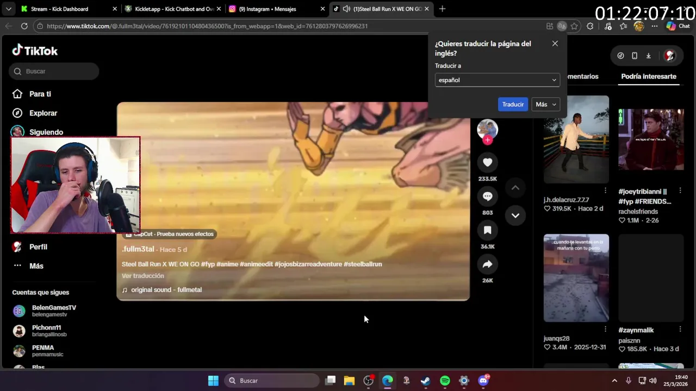
Task: Share video using the arrow icon
Action: click(487, 264)
